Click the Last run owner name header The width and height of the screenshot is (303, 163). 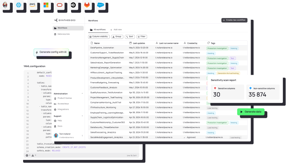[167, 43]
